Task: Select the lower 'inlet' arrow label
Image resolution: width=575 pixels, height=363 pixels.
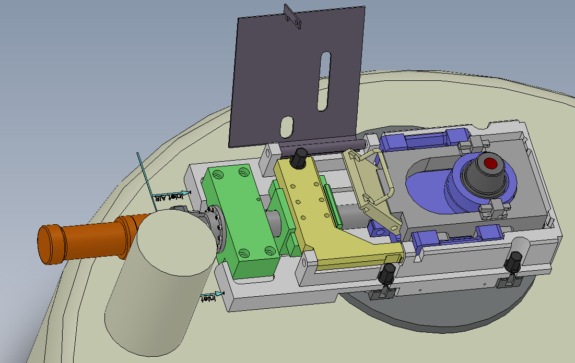Action: (x=212, y=296)
